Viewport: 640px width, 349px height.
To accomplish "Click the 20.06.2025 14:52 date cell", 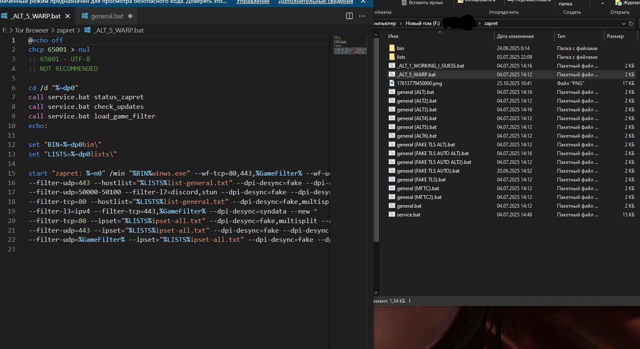I will click(x=514, y=171).
